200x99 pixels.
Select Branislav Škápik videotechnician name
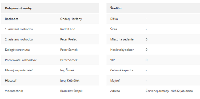click(x=71, y=91)
